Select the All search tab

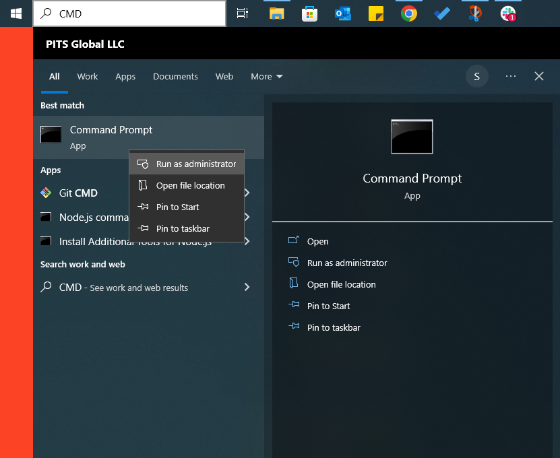pyautogui.click(x=55, y=76)
